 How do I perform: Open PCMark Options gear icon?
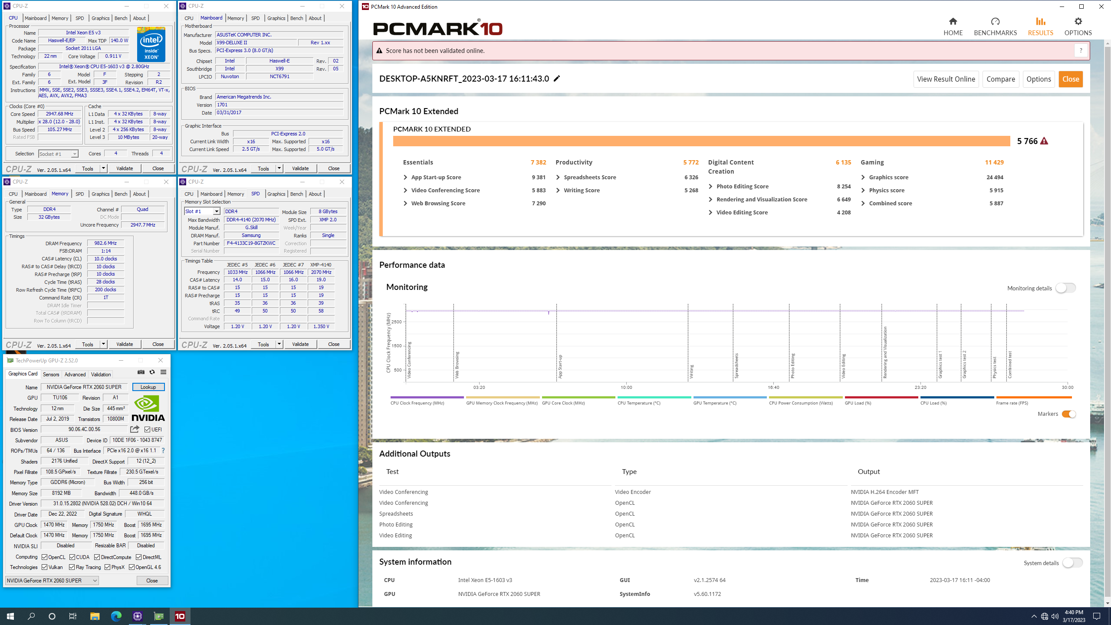click(1078, 21)
